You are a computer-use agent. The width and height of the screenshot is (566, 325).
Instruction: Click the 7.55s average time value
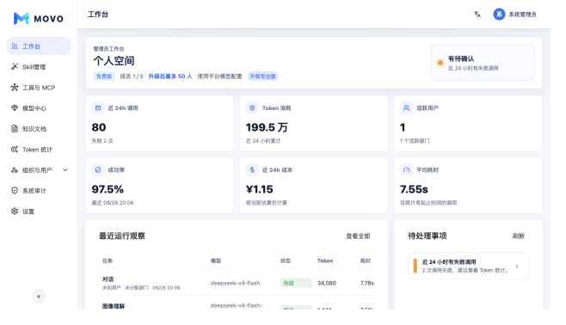pos(414,189)
